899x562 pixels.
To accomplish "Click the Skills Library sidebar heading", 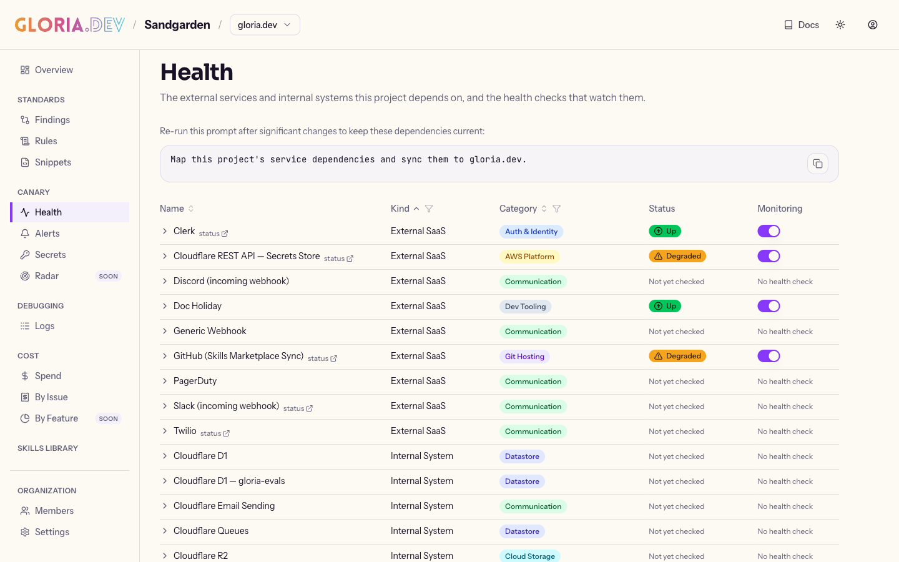I will click(x=47, y=448).
